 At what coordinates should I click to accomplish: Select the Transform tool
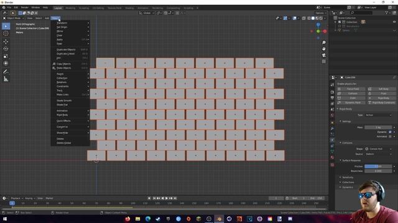click(6, 63)
